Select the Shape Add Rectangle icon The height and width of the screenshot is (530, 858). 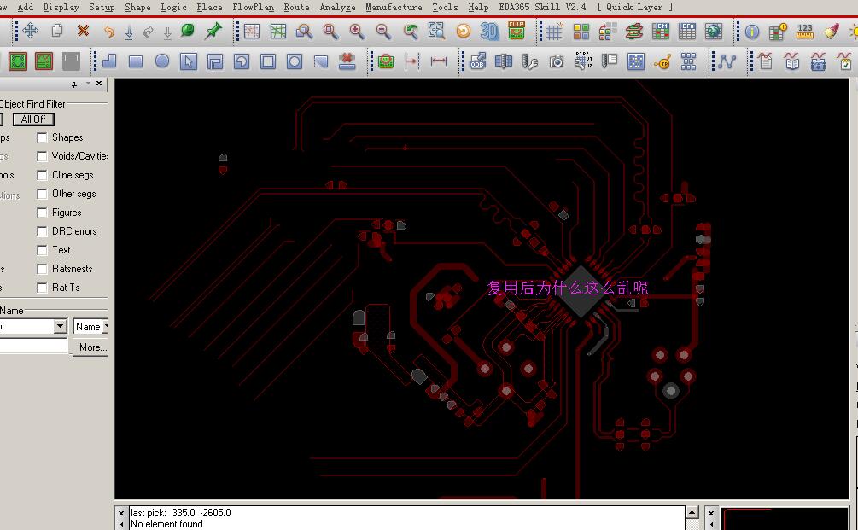click(x=136, y=61)
